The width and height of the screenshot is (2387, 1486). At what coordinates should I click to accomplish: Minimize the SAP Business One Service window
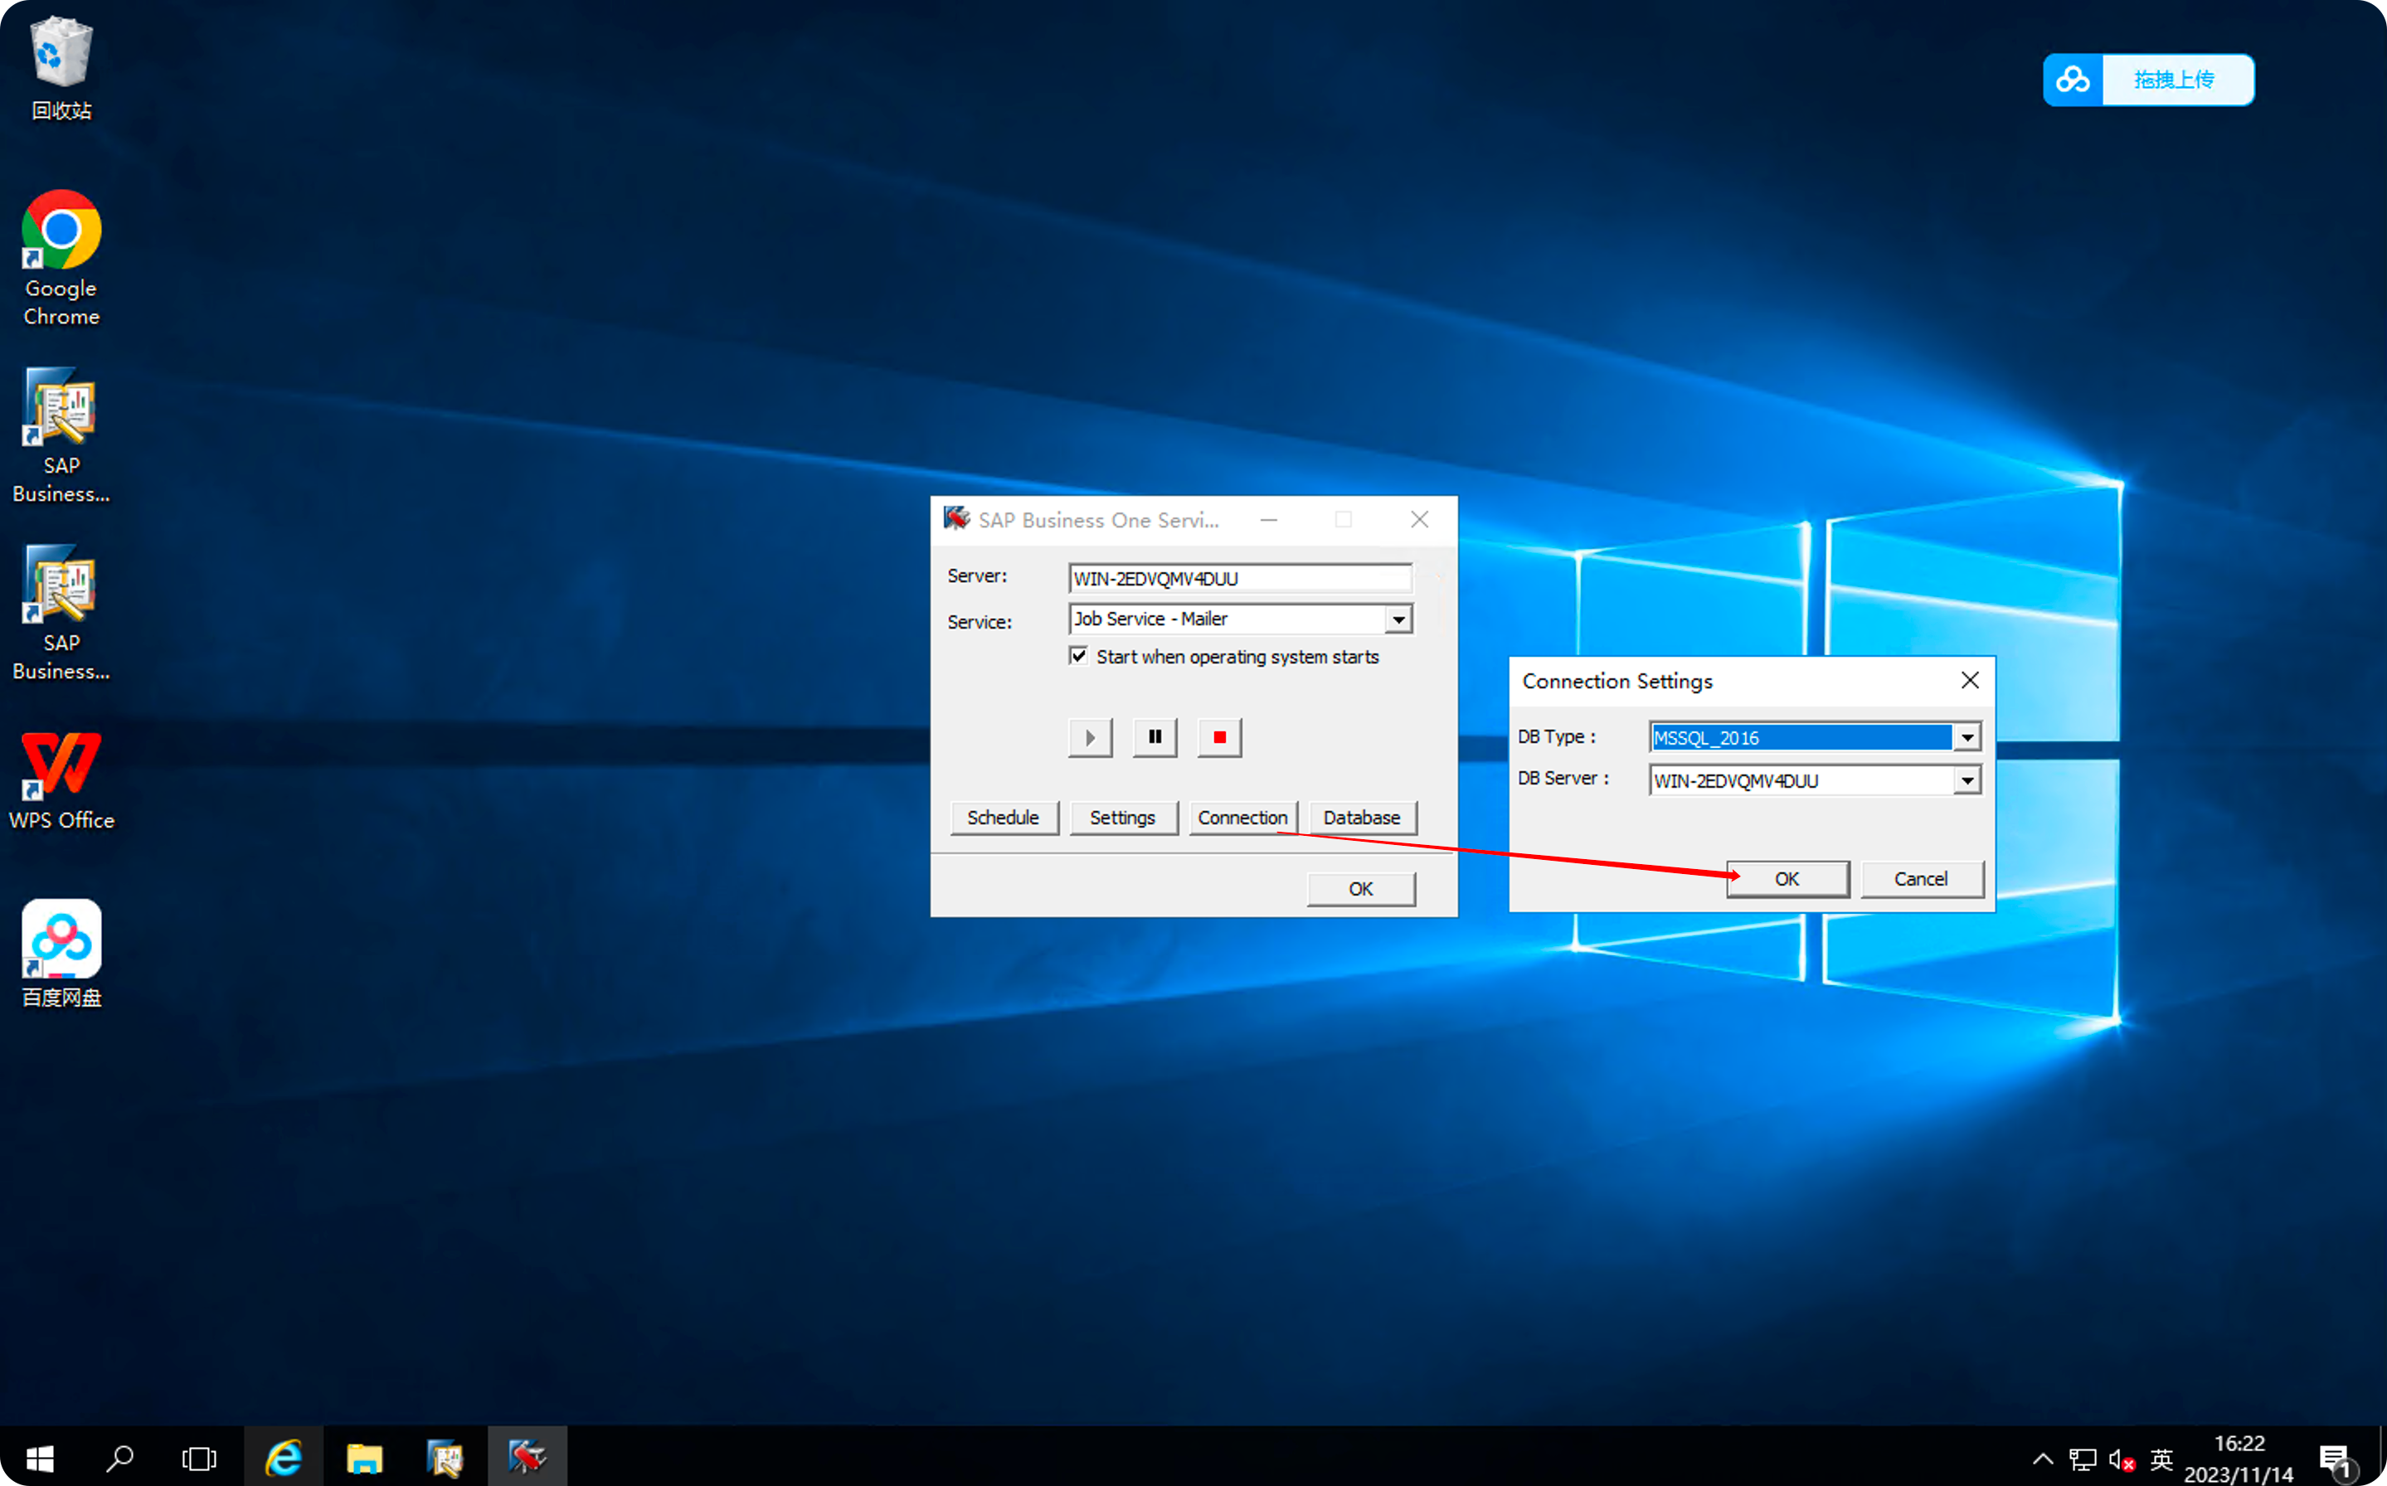[x=1269, y=520]
